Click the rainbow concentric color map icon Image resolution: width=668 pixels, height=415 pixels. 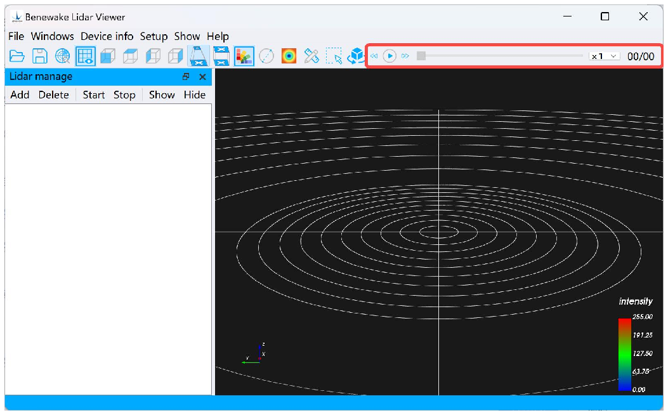coord(289,56)
